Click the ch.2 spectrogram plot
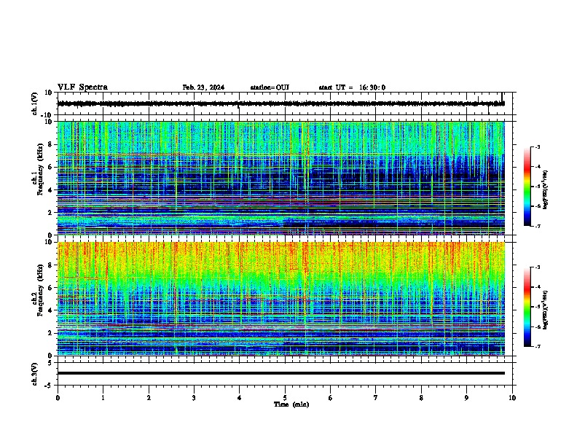Image resolution: width=577 pixels, height=446 pixels. [x=281, y=299]
